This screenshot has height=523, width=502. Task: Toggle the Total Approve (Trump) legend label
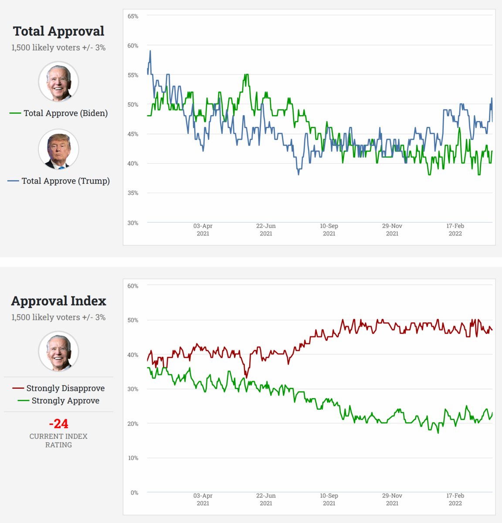click(x=65, y=181)
